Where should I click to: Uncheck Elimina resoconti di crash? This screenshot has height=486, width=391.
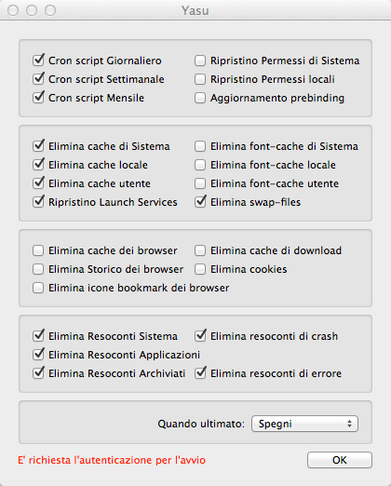200,336
